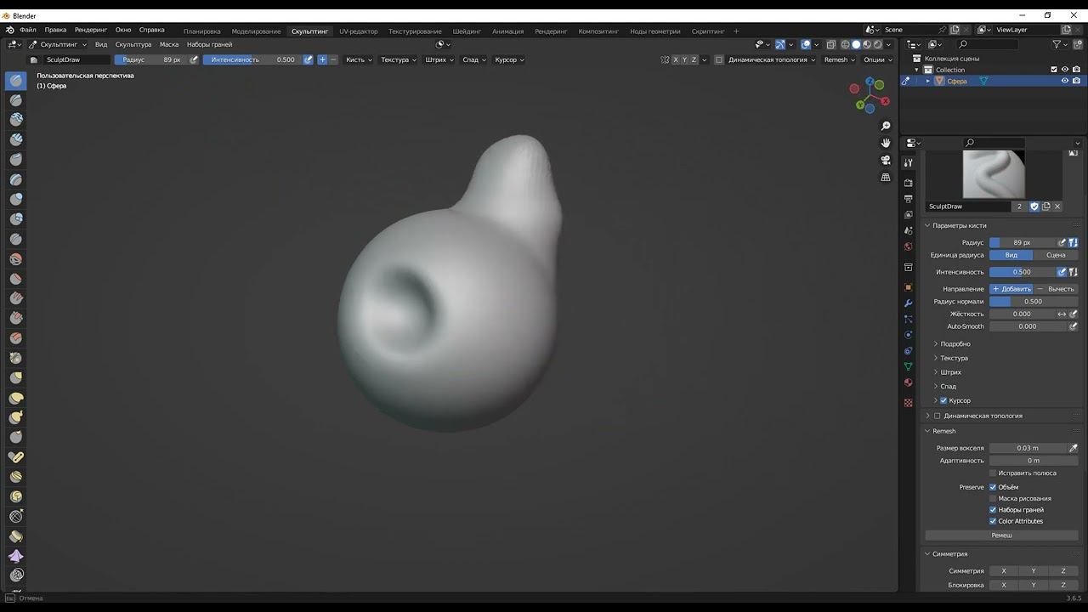Image resolution: width=1088 pixels, height=612 pixels.
Task: Set radius unit to Сцена
Action: 1056,255
